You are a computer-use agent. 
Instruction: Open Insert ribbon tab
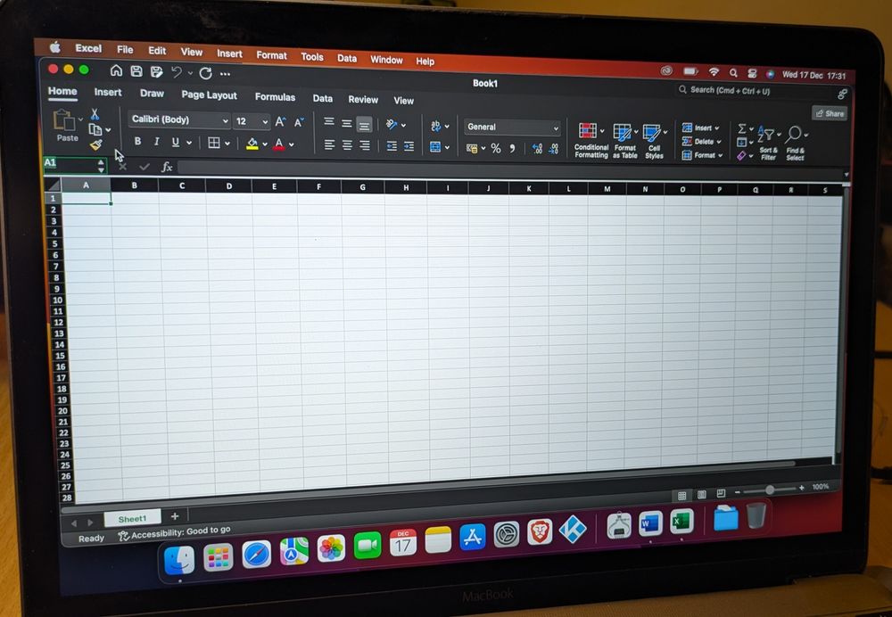point(108,92)
